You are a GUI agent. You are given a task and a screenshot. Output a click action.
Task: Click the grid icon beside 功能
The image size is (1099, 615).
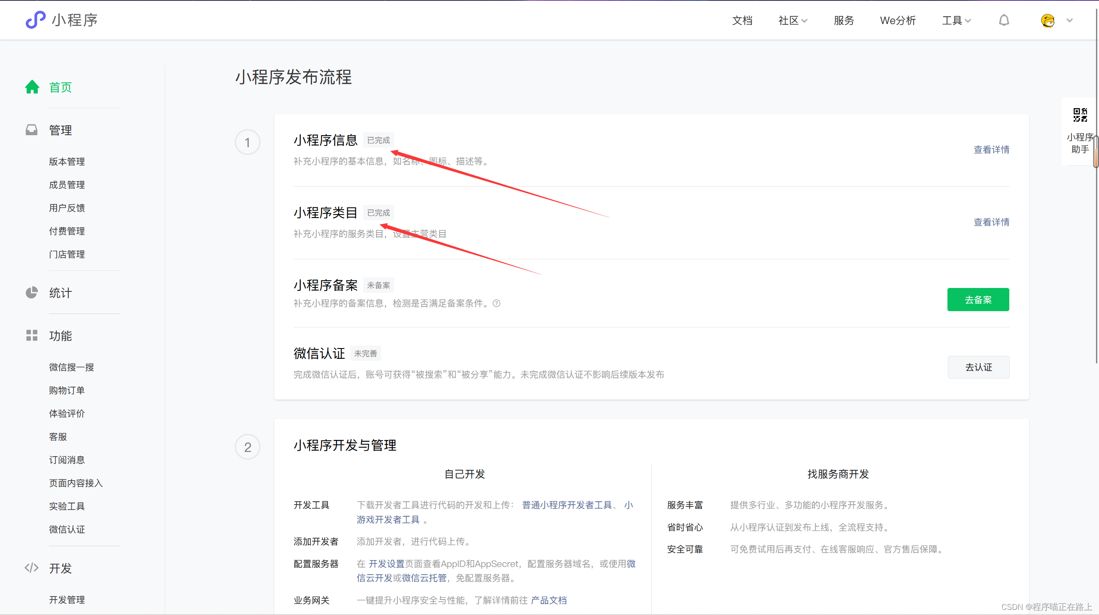[31, 336]
